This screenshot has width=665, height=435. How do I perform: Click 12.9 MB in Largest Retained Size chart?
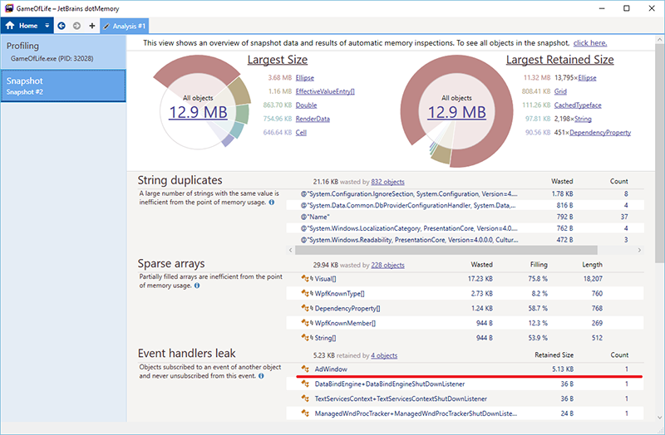pos(456,112)
